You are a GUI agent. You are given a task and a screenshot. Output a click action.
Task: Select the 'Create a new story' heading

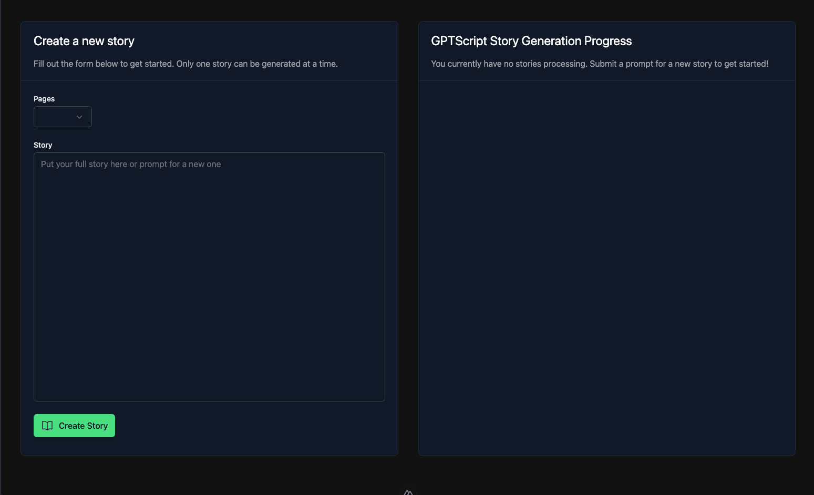[x=84, y=41]
